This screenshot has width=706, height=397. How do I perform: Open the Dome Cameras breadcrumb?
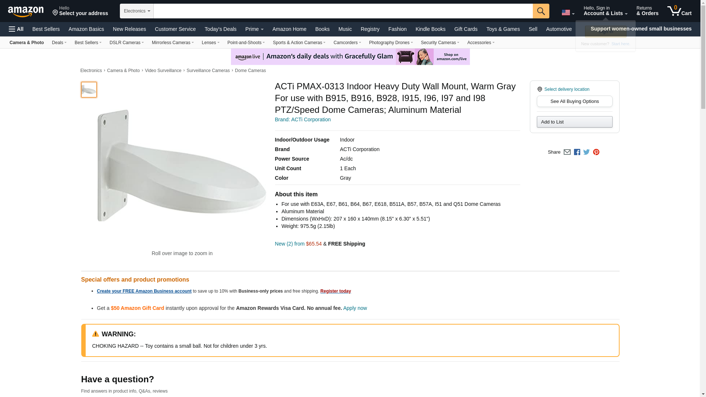(250, 71)
